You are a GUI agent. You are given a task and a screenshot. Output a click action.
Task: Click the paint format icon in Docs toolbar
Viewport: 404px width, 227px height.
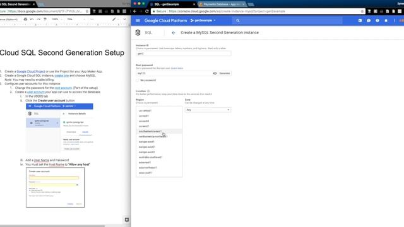tap(45, 20)
